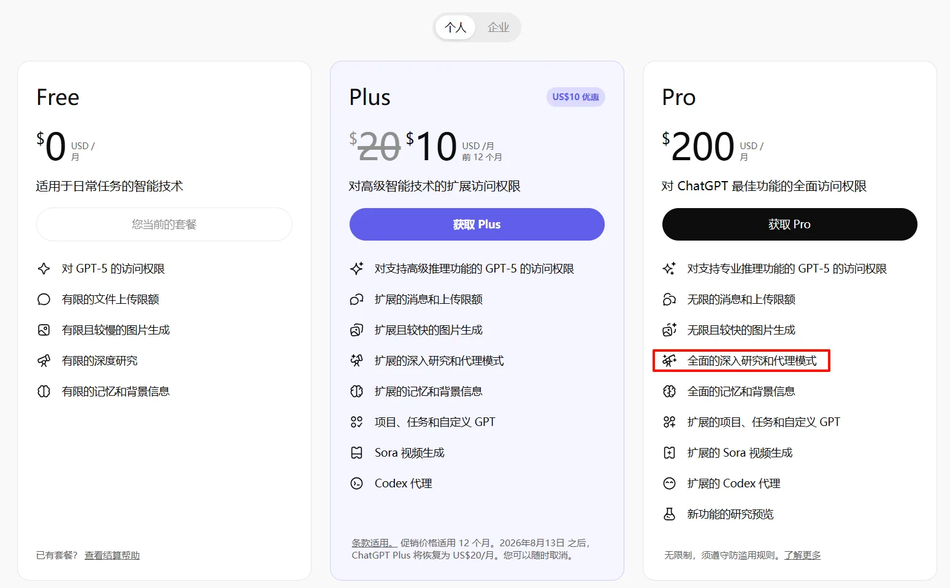Screen dimensions: 950x588
Task: Click the text Sora 视频生成 in Plus
Action: click(x=410, y=453)
